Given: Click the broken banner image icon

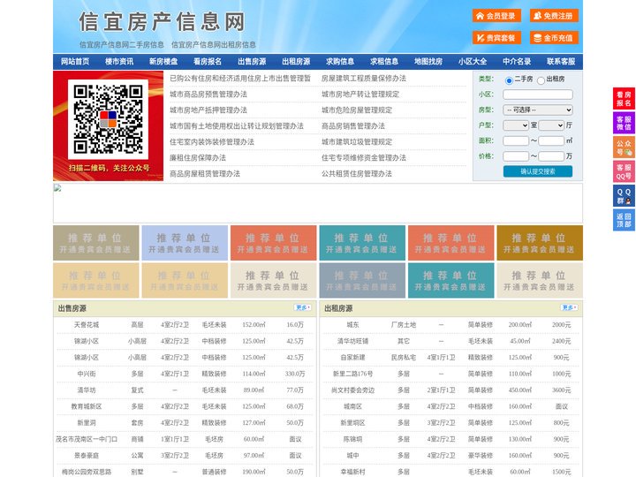Looking at the screenshot, I should coord(57,188).
